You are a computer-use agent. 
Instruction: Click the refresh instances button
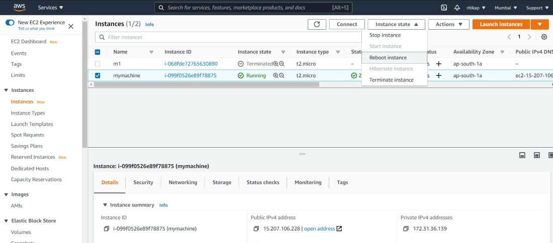pyautogui.click(x=317, y=24)
